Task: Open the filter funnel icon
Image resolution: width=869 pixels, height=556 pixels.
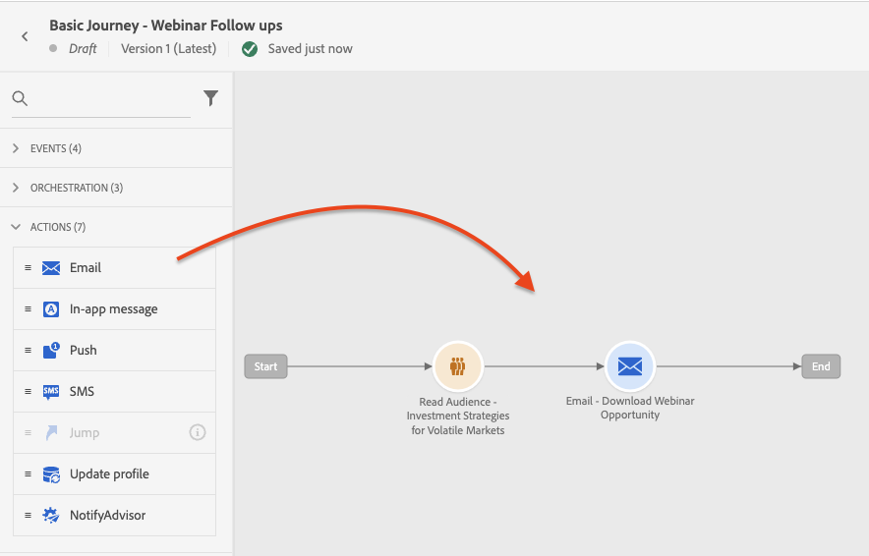Action: pyautogui.click(x=210, y=98)
